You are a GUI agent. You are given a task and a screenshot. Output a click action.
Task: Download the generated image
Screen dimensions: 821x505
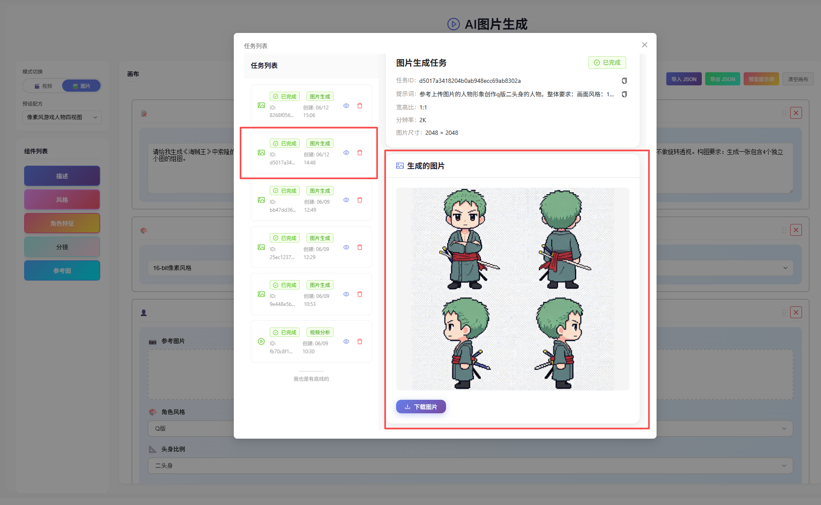421,407
